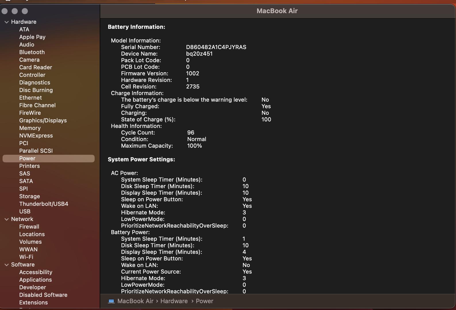Click the Current Power Source label
This screenshot has height=310, width=456.
151,272
